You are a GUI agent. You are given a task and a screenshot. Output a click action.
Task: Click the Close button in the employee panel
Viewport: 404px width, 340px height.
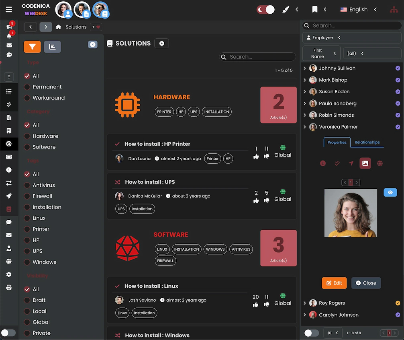366,283
